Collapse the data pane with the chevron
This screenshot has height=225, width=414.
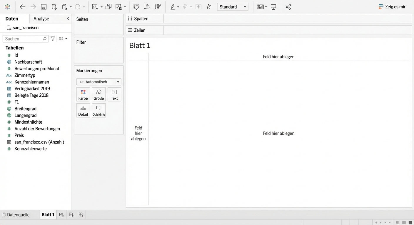click(68, 18)
